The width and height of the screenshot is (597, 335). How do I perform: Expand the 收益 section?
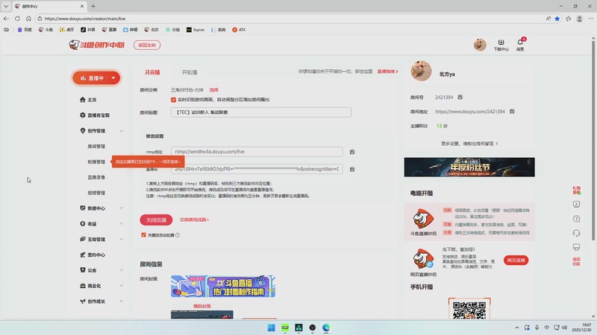click(121, 224)
